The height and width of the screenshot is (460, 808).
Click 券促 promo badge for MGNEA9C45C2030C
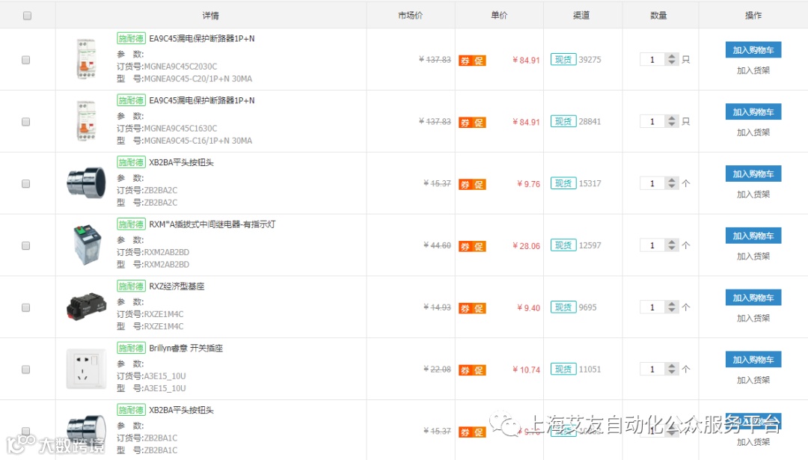472,61
